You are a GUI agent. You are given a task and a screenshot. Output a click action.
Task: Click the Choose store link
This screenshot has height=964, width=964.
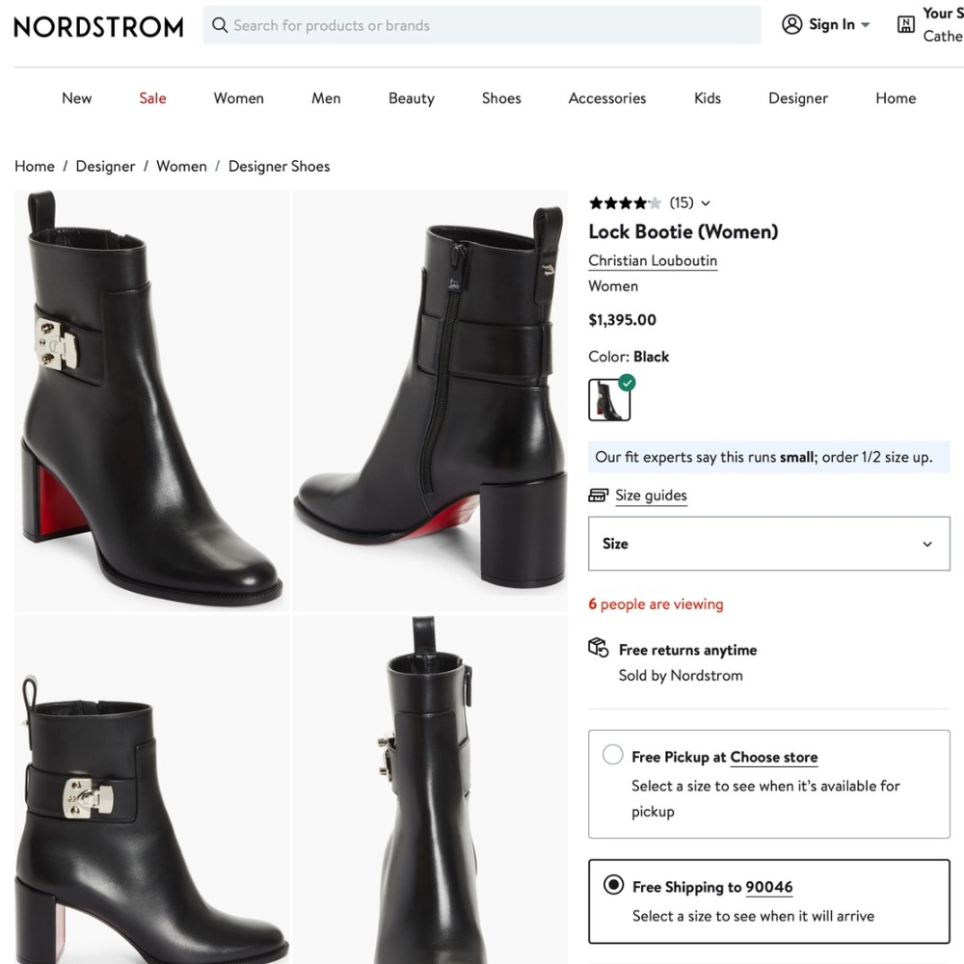[774, 757]
